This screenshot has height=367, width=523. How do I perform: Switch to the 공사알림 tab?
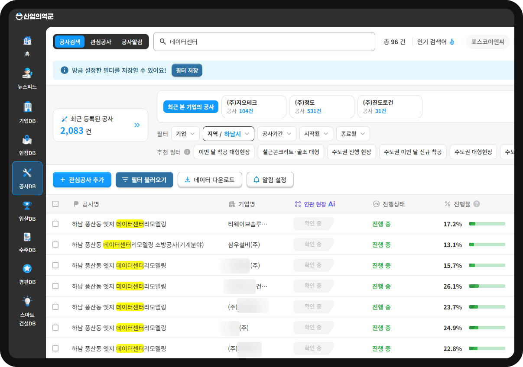click(x=132, y=42)
